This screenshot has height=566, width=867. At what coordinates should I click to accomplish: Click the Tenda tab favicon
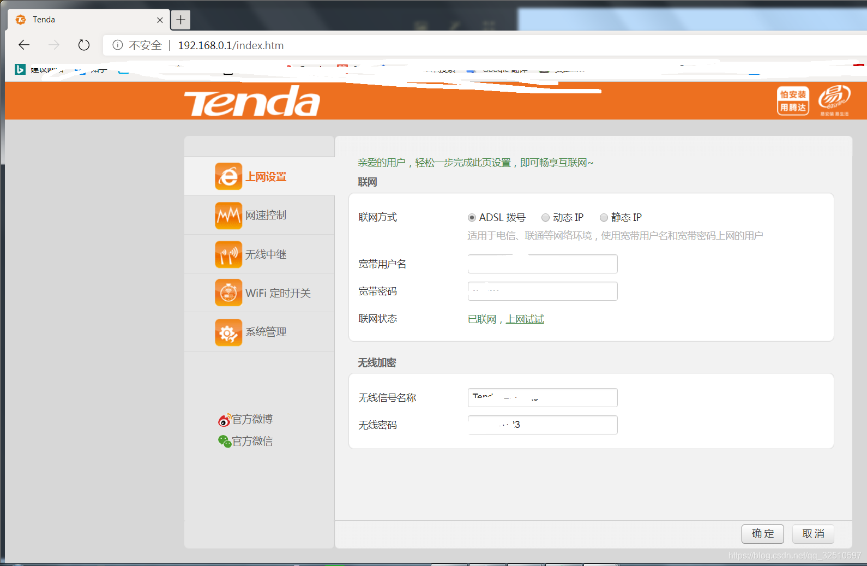[x=21, y=20]
